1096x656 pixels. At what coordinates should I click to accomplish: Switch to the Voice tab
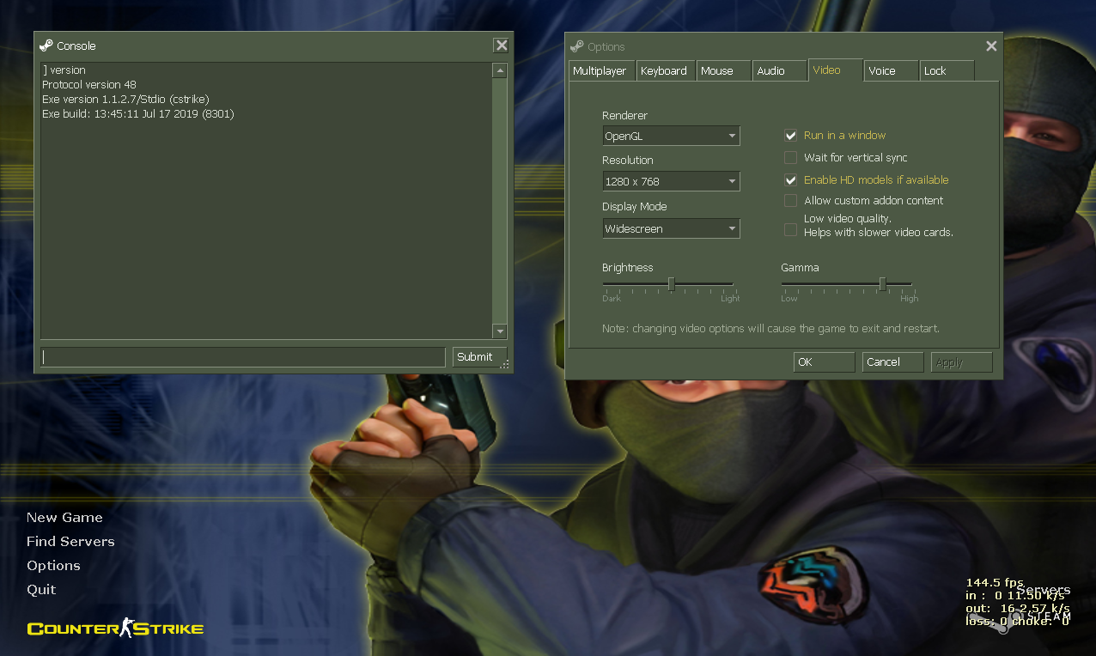coord(891,70)
